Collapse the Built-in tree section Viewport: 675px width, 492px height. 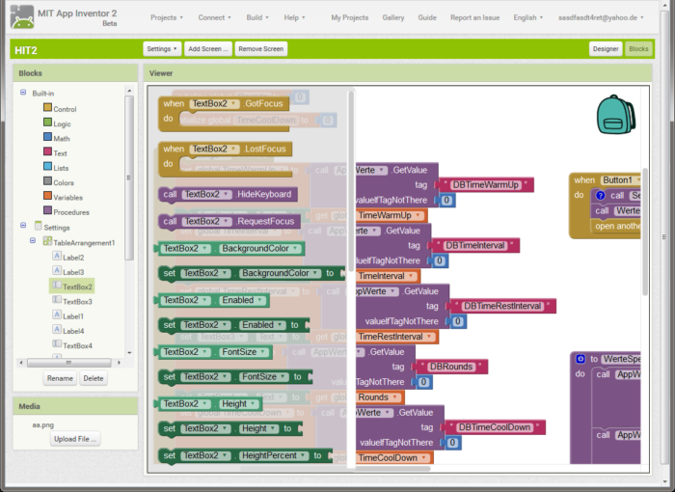(x=23, y=93)
